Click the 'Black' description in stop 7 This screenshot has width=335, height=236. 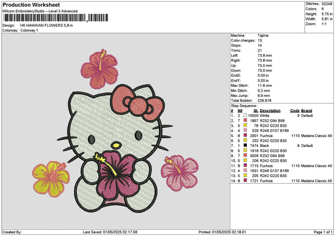tap(264, 145)
